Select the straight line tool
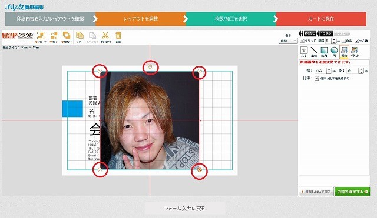 (x=314, y=52)
